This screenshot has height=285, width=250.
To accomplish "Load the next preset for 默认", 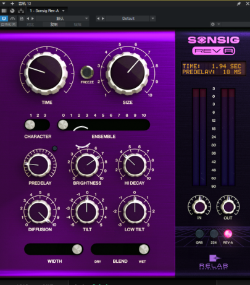I will [32, 19].
